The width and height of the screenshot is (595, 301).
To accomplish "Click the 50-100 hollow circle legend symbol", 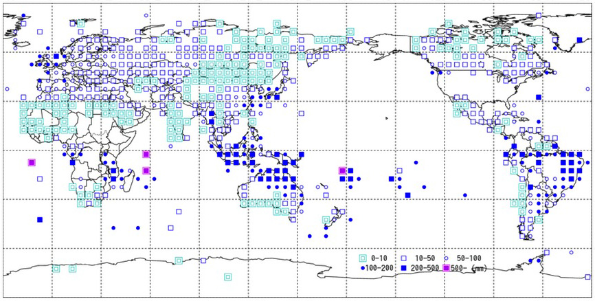I will tap(447, 258).
